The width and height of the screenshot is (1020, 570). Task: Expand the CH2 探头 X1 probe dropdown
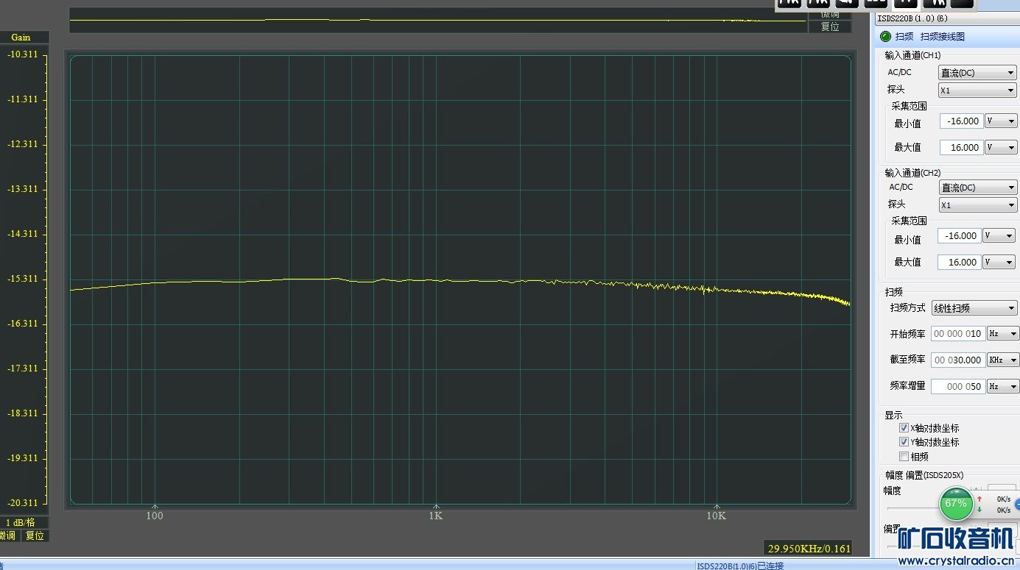(977, 205)
